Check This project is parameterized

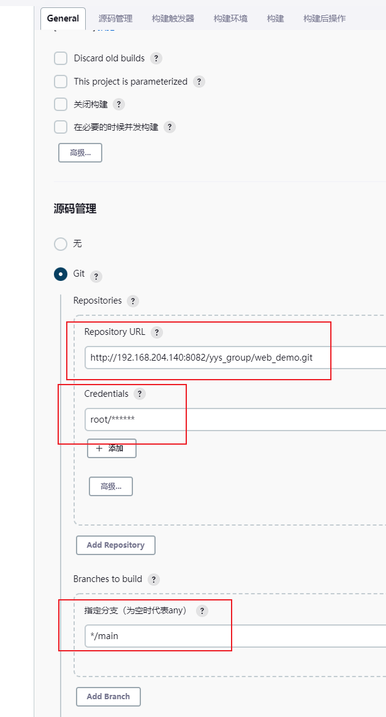point(61,82)
